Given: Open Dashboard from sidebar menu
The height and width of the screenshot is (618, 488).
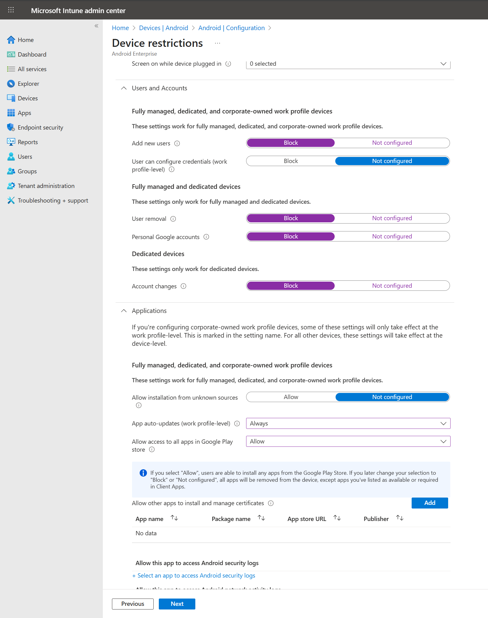Looking at the screenshot, I should pos(32,54).
